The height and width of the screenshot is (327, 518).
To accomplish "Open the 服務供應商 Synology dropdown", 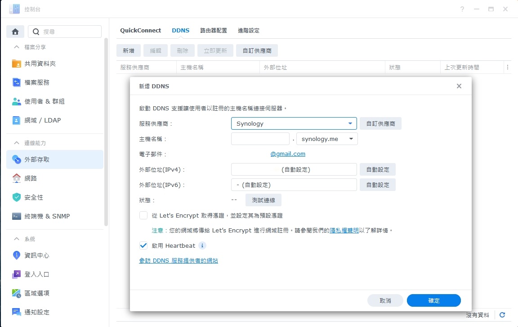I will [294, 123].
